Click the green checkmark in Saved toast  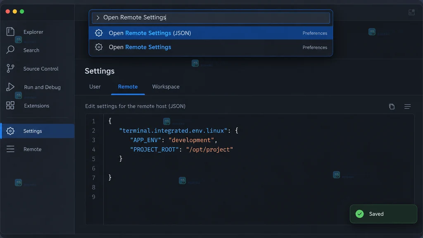point(360,214)
